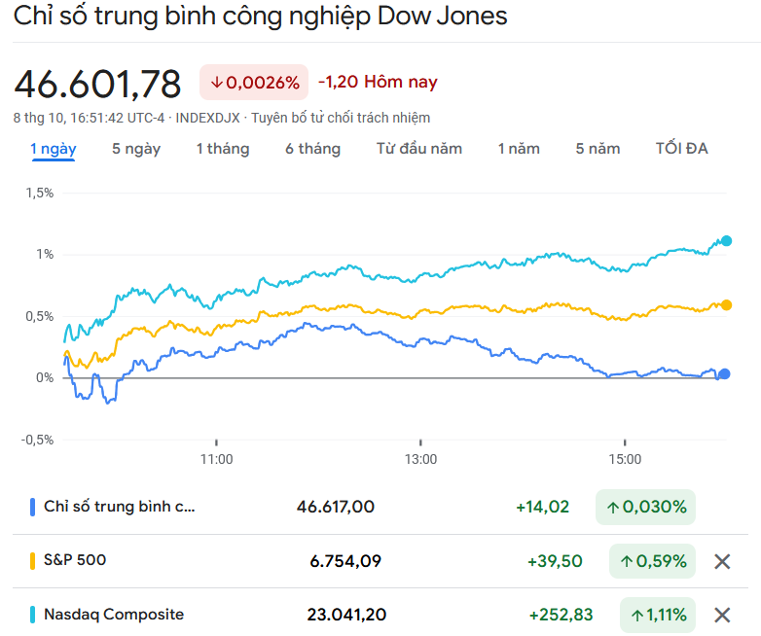This screenshot has height=636, width=761.
Task: Click the blue Dow Jones legend color bar
Action: coord(33,507)
